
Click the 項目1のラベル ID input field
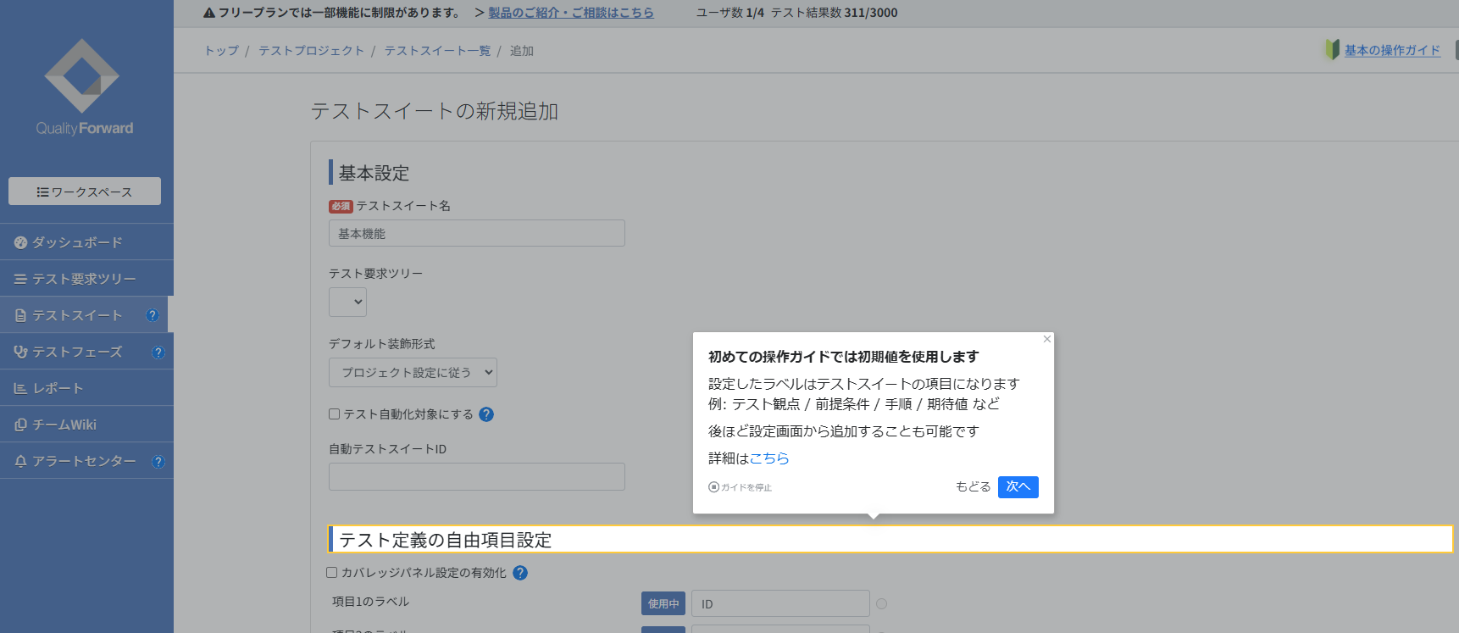pyautogui.click(x=780, y=603)
